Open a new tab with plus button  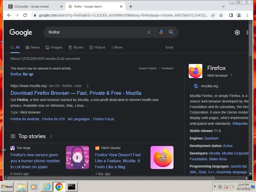click(130, 6)
